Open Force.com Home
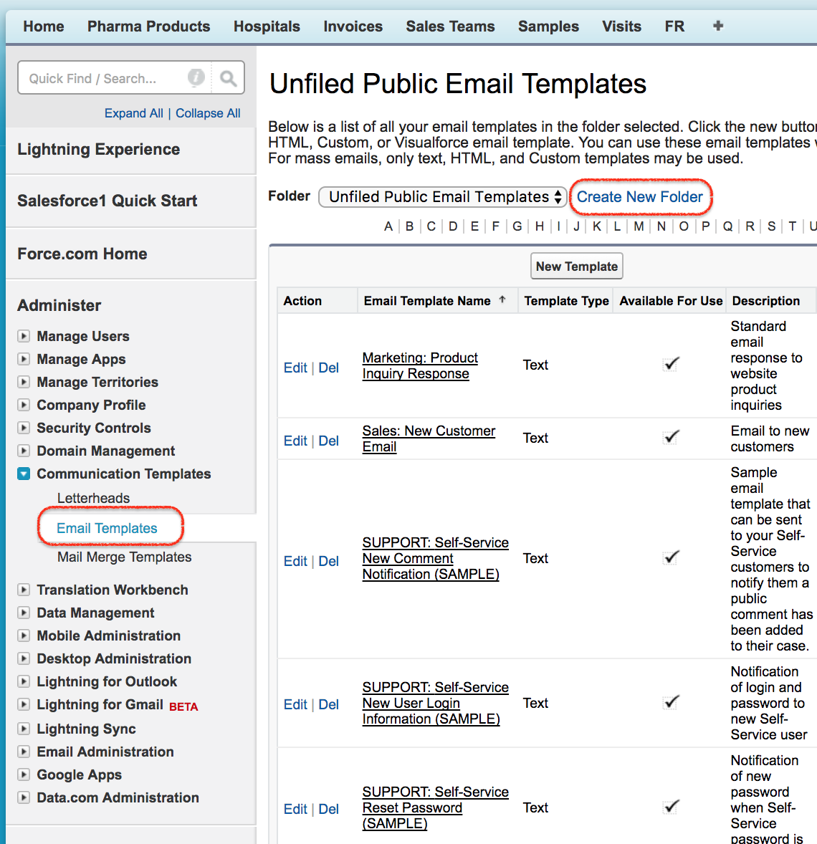Image resolution: width=817 pixels, height=844 pixels. (x=82, y=254)
